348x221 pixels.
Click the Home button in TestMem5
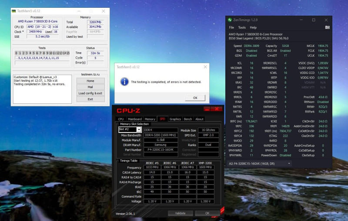click(x=90, y=81)
